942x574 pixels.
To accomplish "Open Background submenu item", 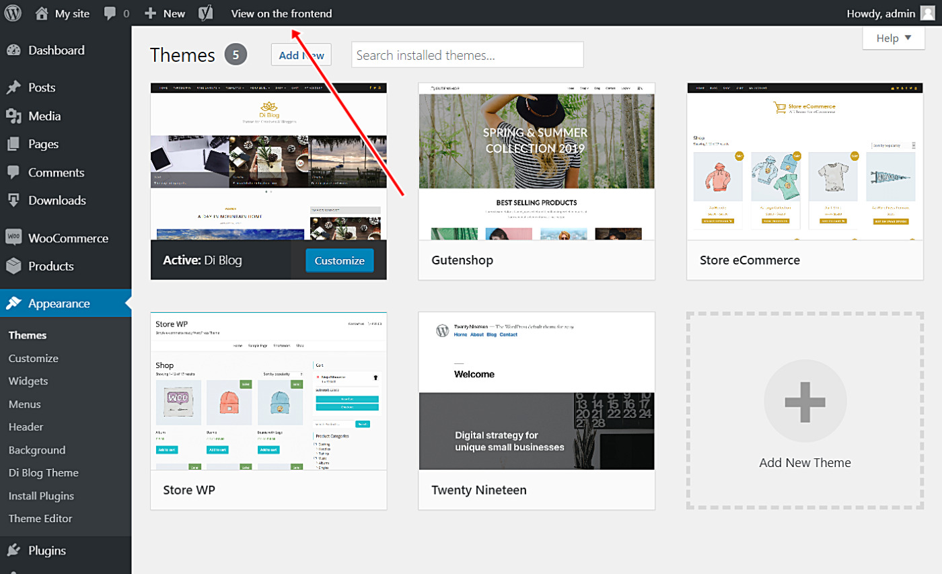I will [37, 450].
